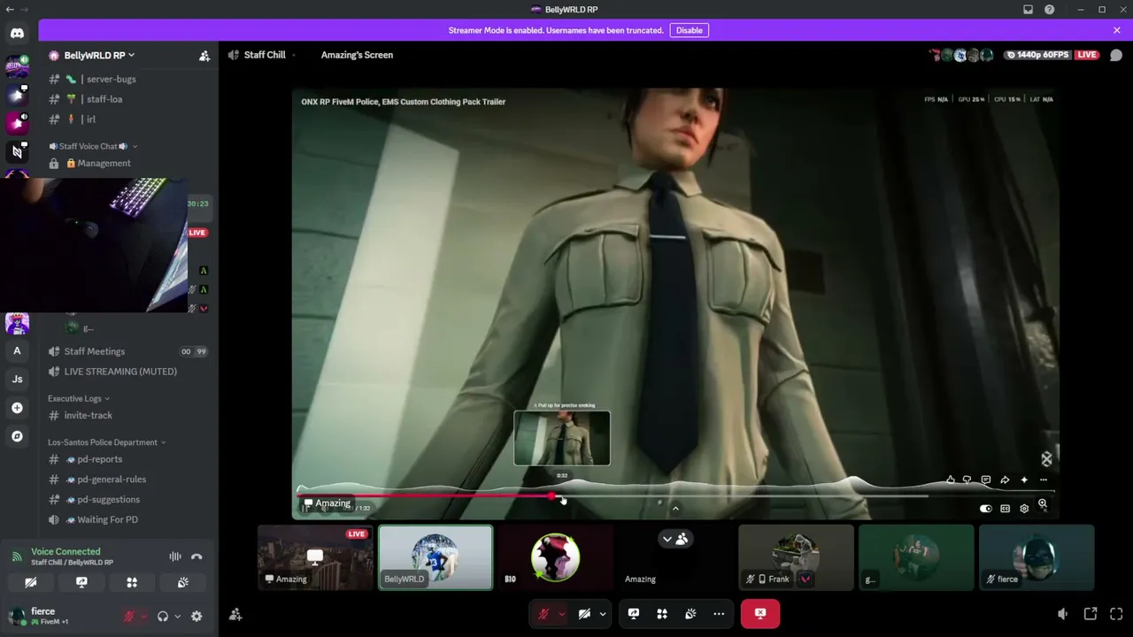Join the Staff Meetings voice channel

click(128, 351)
